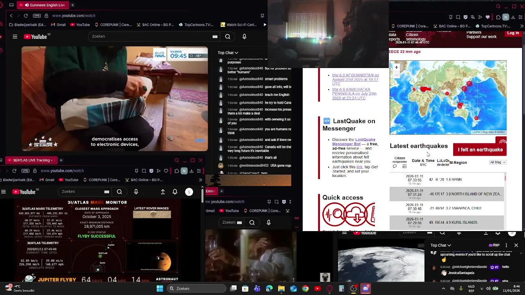The height and width of the screenshot is (295, 525).
Task: Zoom out on the EMSC earthquake map
Action: coord(396,74)
